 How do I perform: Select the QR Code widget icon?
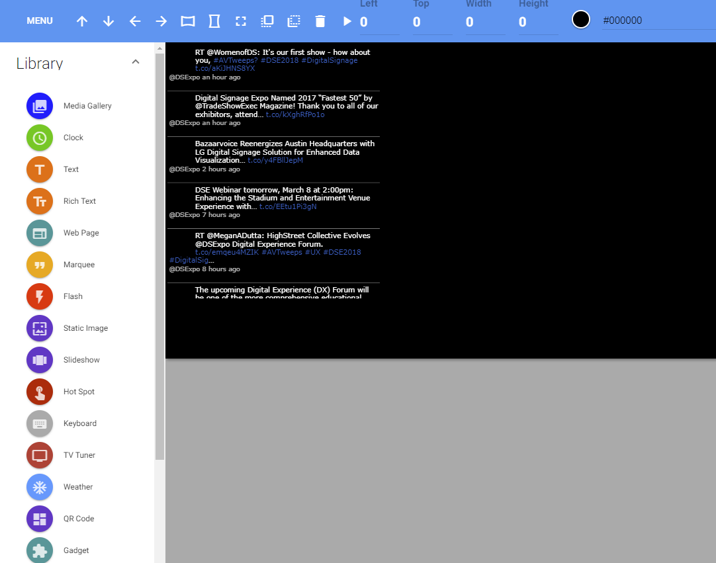click(x=40, y=519)
